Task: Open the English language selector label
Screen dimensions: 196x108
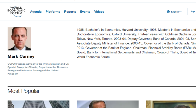Action: tap(175, 12)
